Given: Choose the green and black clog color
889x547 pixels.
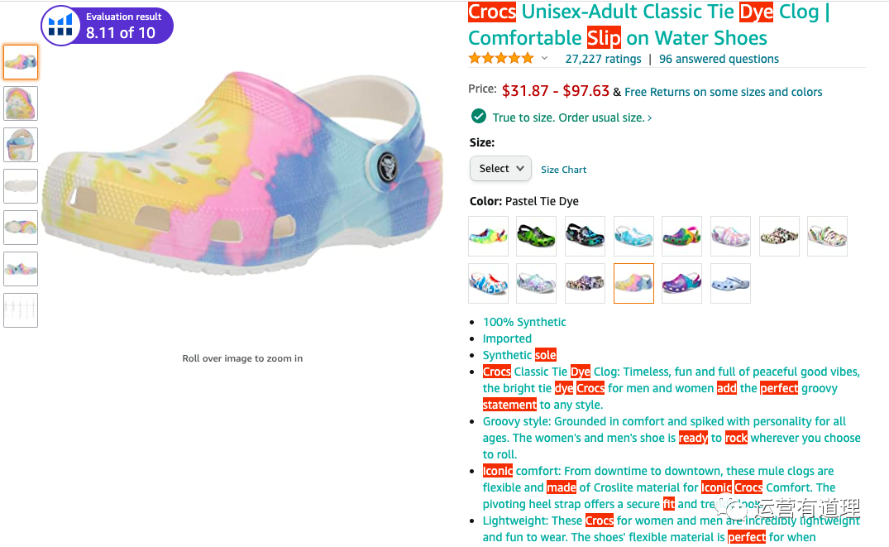Looking at the screenshot, I should (536, 236).
